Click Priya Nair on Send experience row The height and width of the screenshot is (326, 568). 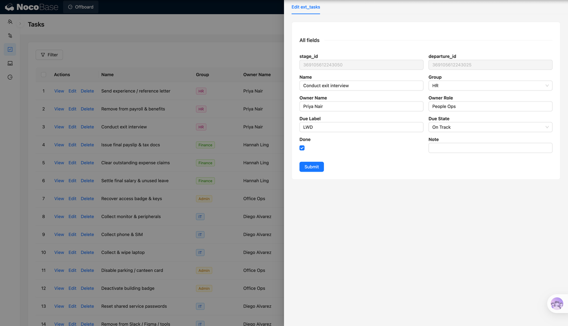[x=253, y=91]
